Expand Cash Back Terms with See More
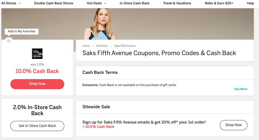Screen dimensions: 259x140 pos(241,89)
